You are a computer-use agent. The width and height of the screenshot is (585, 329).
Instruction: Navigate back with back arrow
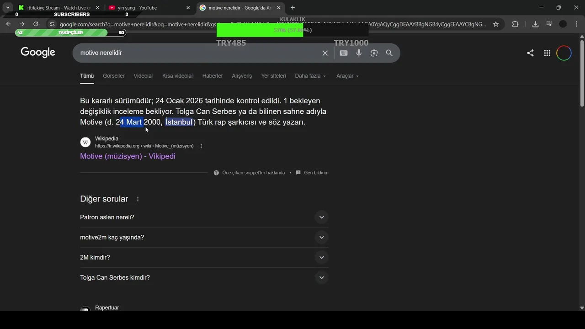[x=8, y=24]
